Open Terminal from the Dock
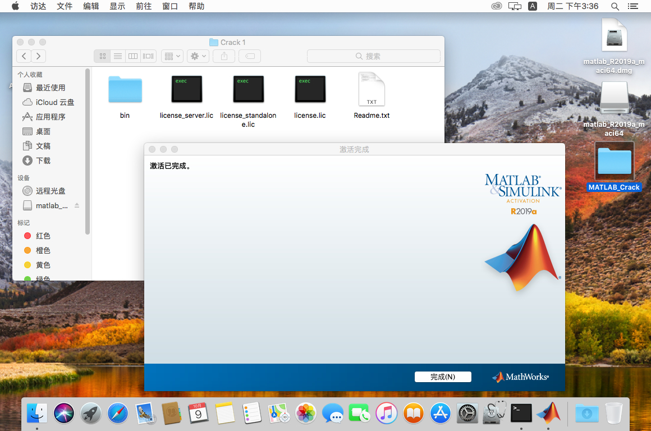The width and height of the screenshot is (651, 431). tap(521, 413)
